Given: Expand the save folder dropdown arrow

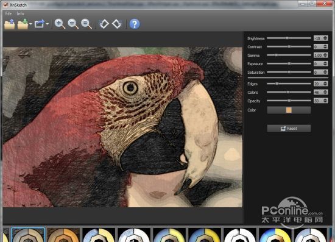Looking at the screenshot, I should coord(30,24).
